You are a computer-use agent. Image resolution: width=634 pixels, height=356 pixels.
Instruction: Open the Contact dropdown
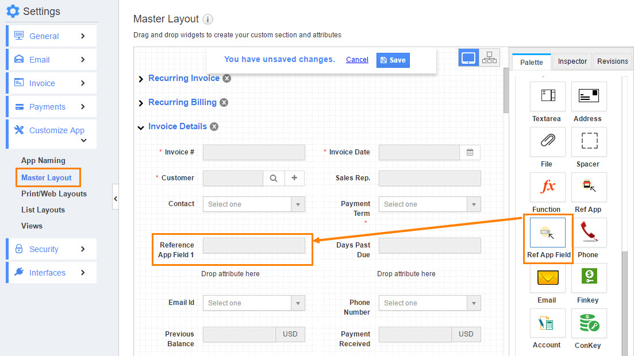point(254,204)
